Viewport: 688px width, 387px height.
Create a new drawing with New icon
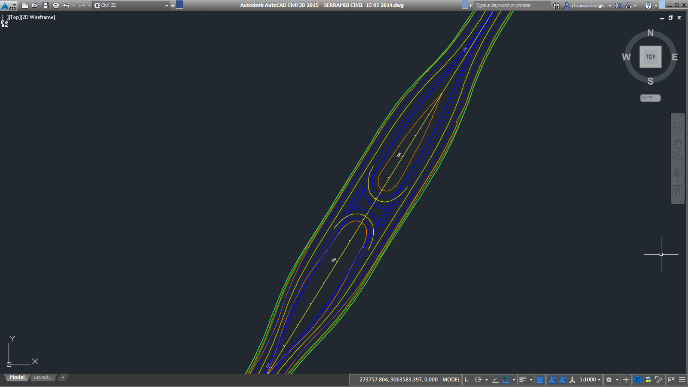[x=25, y=6]
